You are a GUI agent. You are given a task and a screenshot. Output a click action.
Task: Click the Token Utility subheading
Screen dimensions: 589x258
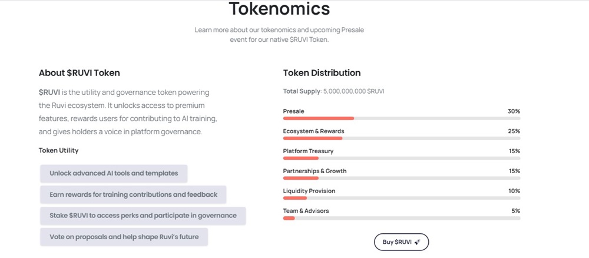coord(58,150)
